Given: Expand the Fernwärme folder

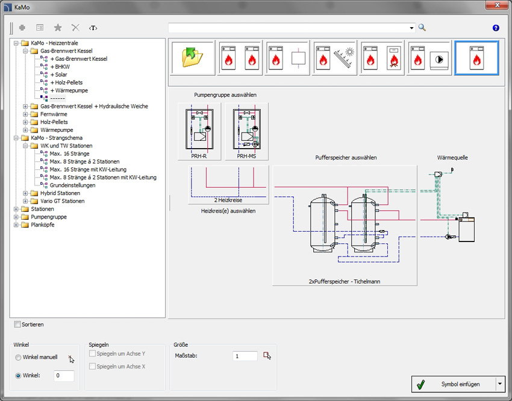Looking at the screenshot, I should pos(25,114).
